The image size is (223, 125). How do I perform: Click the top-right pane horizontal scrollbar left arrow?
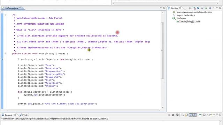(114, 3)
